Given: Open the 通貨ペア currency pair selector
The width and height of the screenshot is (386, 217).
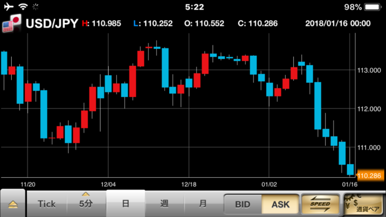Looking at the screenshot, I should point(363,204).
